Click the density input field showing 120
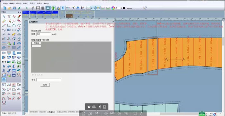The height and width of the screenshot is (116, 225). coord(43,34)
